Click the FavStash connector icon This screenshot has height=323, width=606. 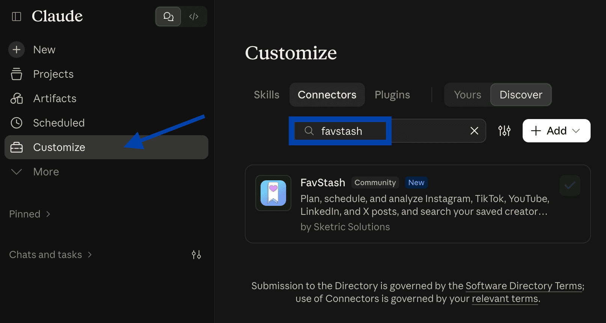[x=273, y=193]
